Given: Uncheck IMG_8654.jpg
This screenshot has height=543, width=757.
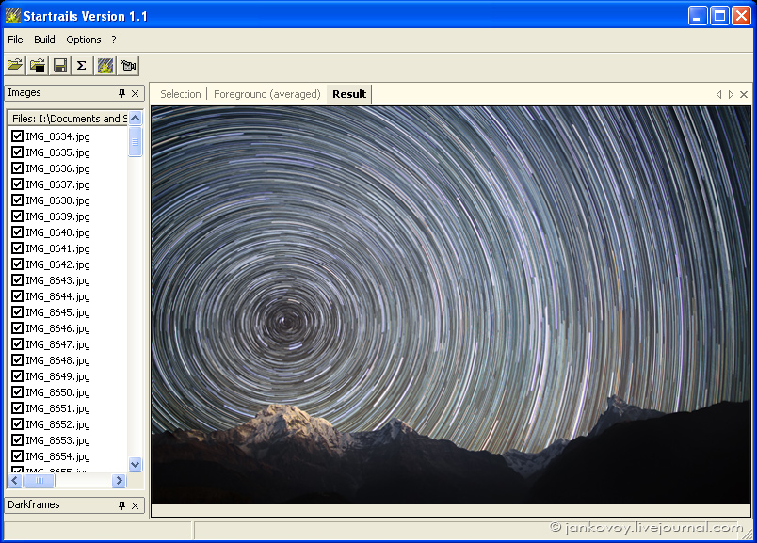Looking at the screenshot, I should click(x=17, y=455).
